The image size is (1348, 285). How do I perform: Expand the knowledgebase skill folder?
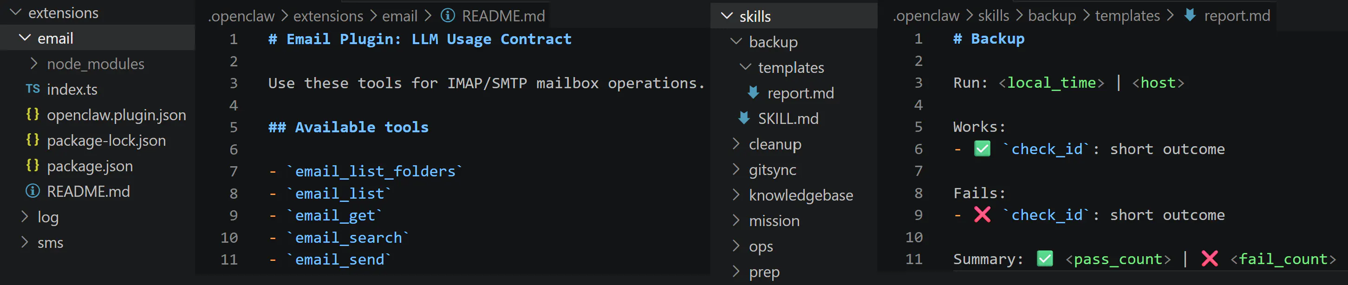pyautogui.click(x=801, y=195)
